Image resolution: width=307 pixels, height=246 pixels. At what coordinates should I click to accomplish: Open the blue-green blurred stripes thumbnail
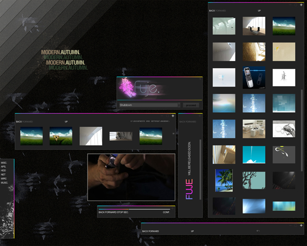(x=284, y=206)
